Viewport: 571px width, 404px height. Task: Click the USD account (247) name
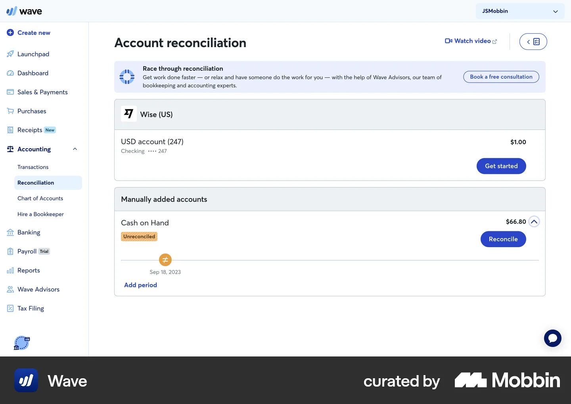[x=152, y=142]
